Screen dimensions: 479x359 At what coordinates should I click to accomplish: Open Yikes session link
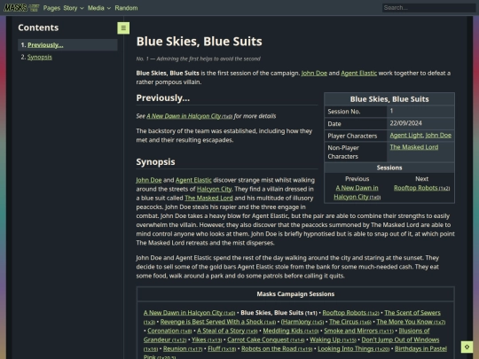(206, 339)
